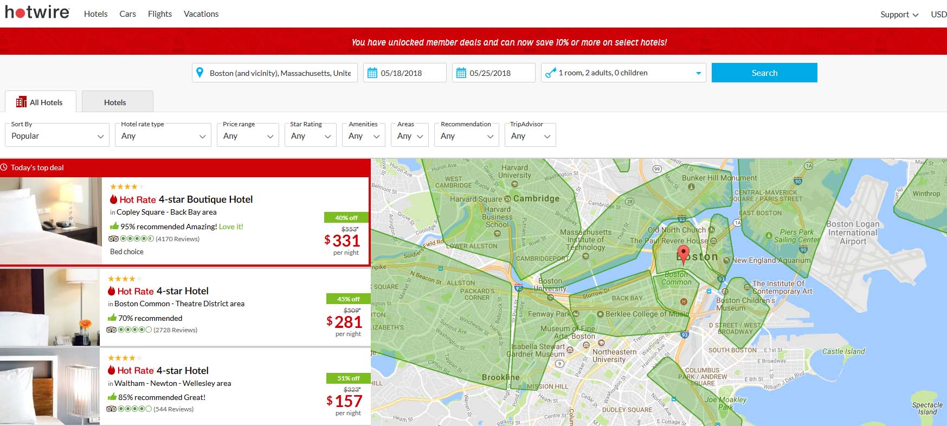Click the TripAdvisor owl icon with 544 Reviews
Screen dimensions: 947x426
point(111,409)
